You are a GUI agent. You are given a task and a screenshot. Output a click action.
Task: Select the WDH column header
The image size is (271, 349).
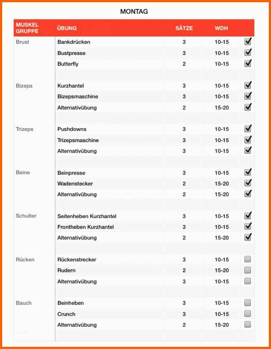coord(221,28)
